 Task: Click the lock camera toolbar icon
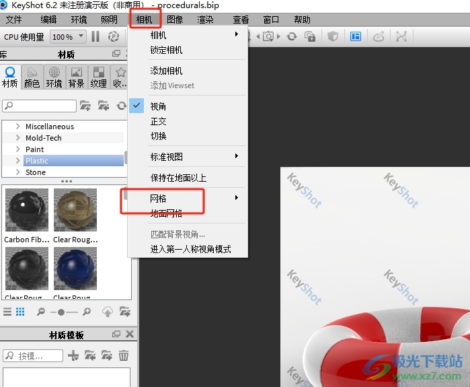(310, 36)
